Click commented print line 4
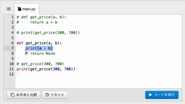Image resolution: width=185 pixels, height=104 pixels. point(48,33)
